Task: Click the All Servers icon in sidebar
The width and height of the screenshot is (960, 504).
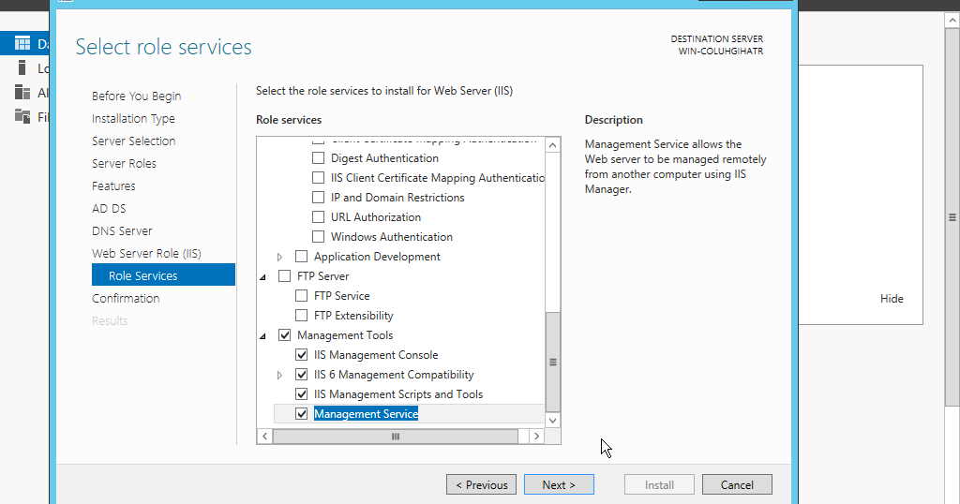Action: pyautogui.click(x=22, y=92)
